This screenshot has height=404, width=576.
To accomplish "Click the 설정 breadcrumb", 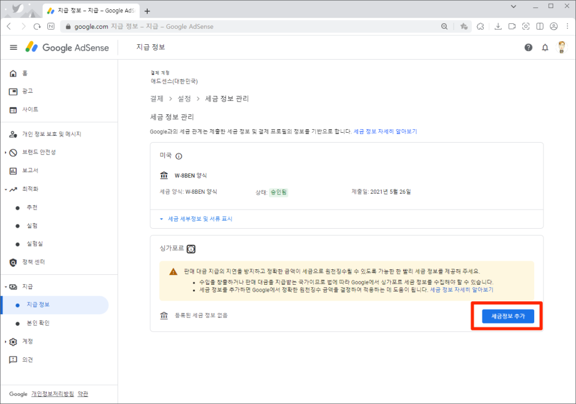I will 184,99.
